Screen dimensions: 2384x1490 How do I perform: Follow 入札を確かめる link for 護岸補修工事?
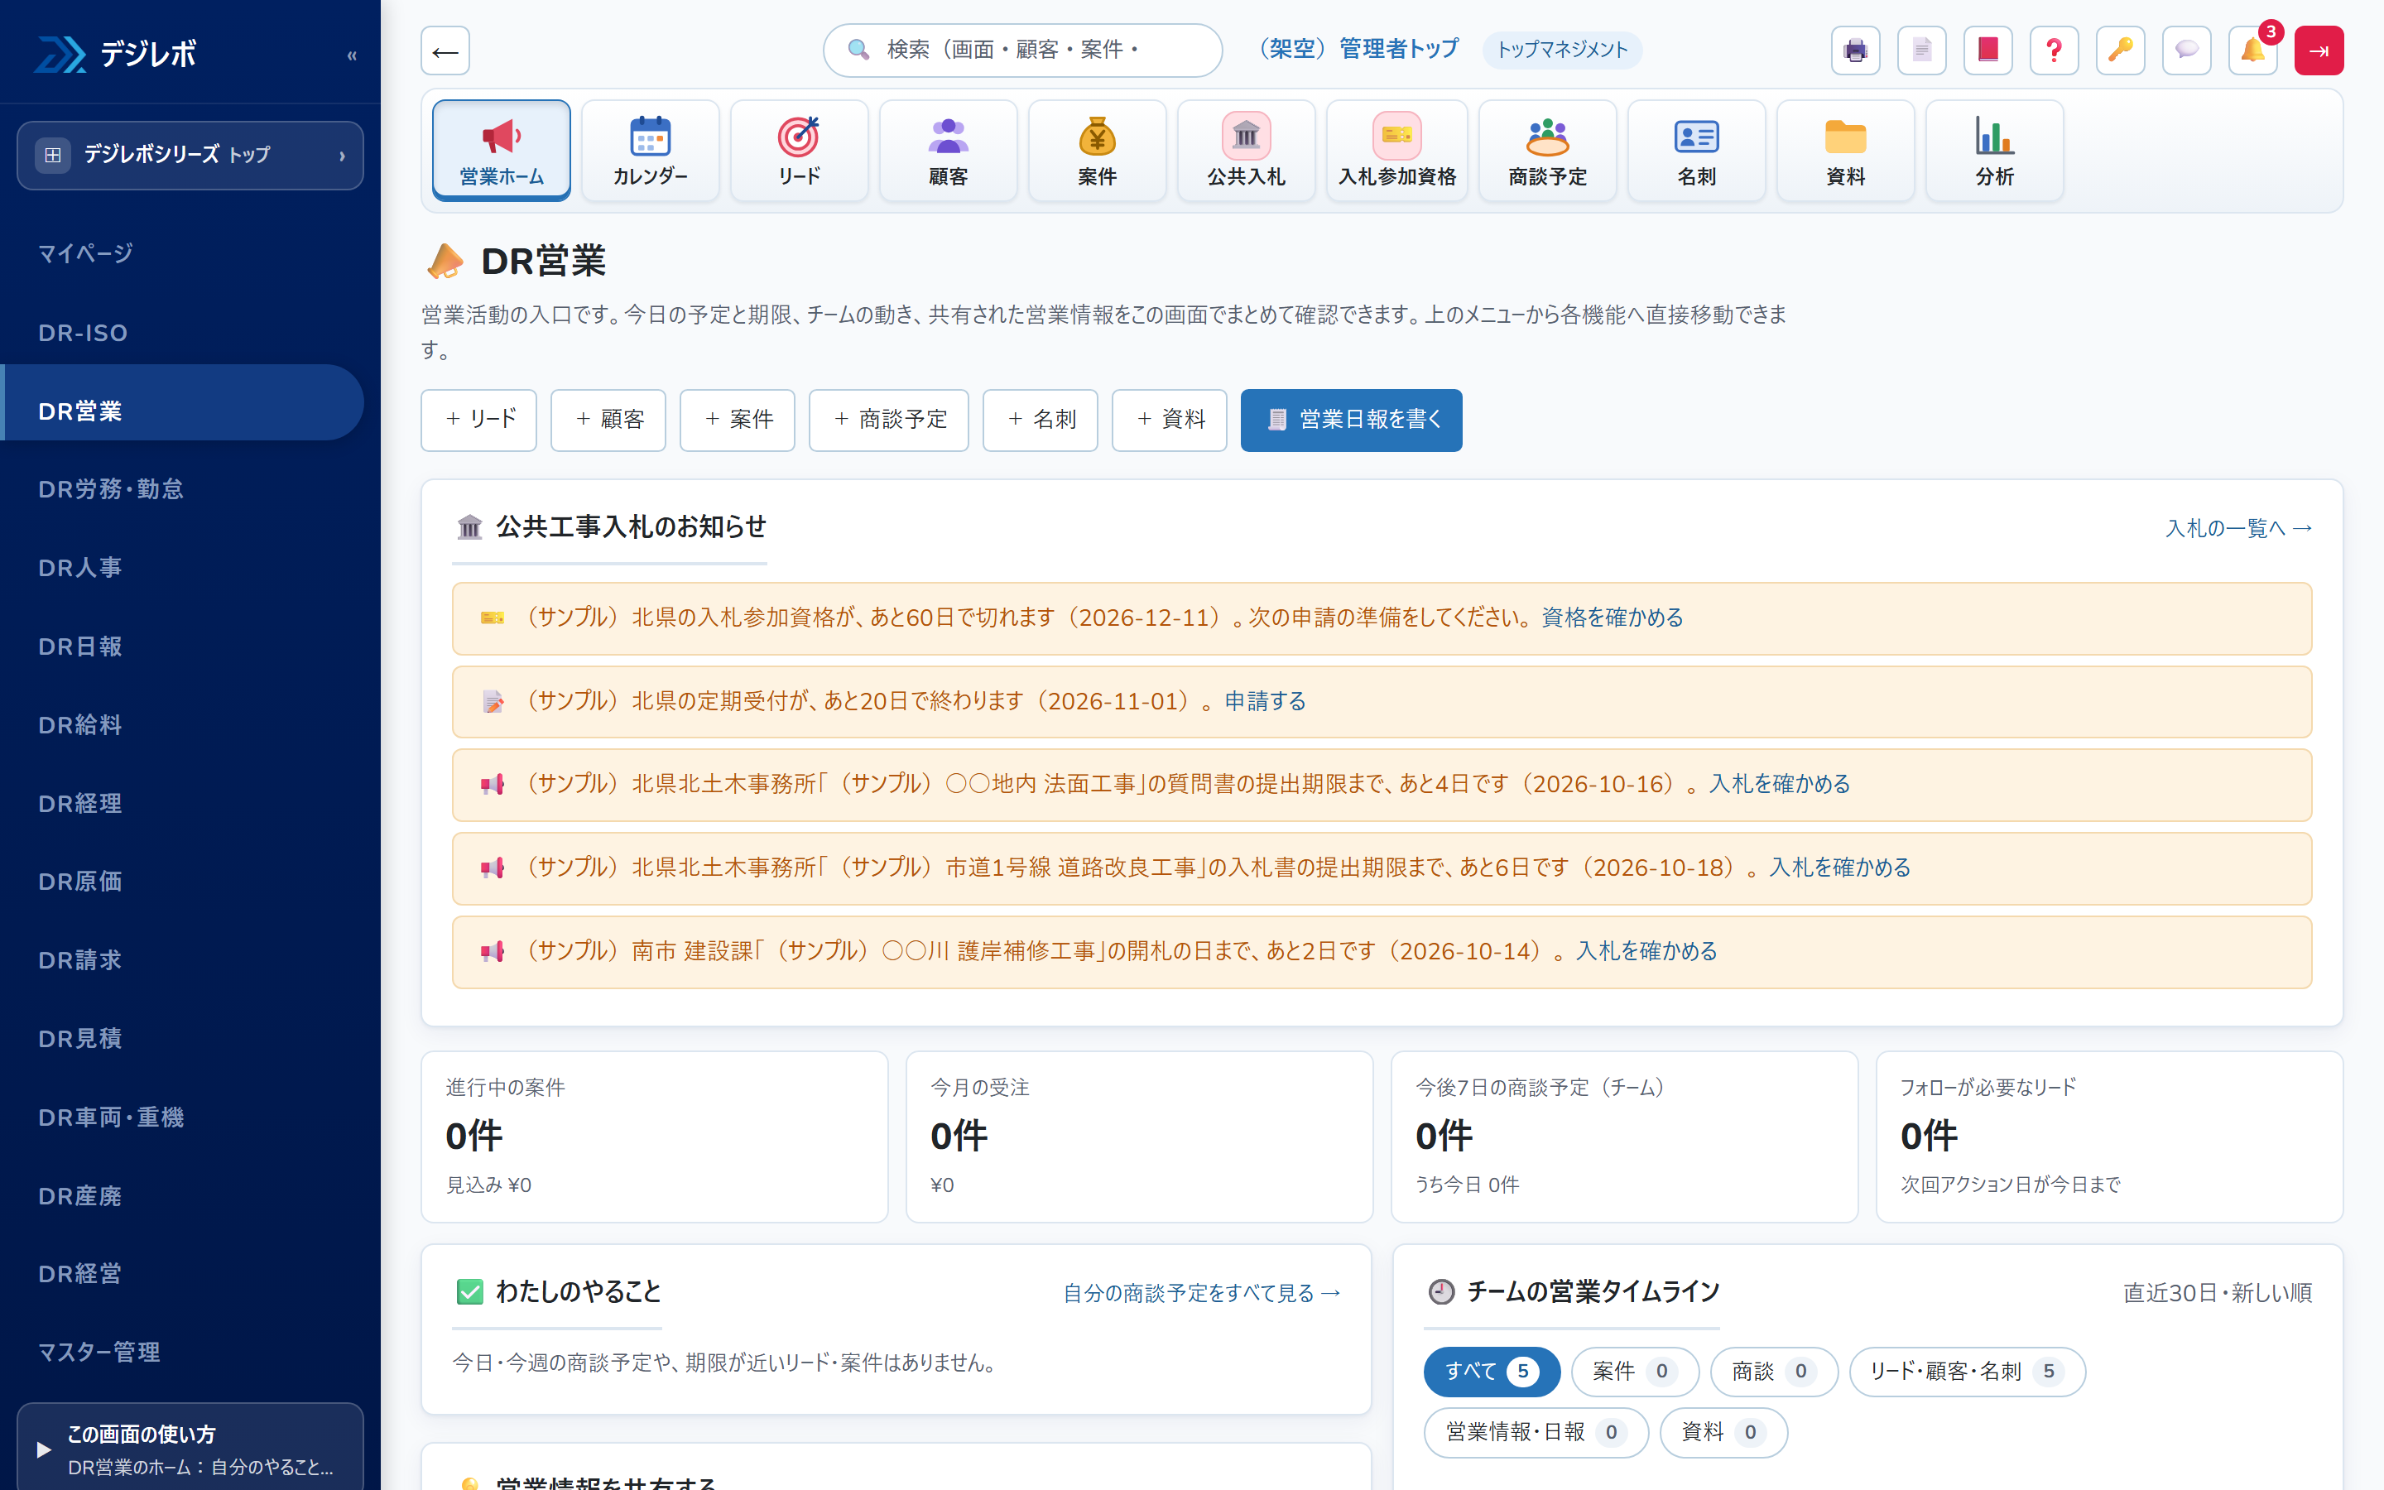pyautogui.click(x=1646, y=951)
